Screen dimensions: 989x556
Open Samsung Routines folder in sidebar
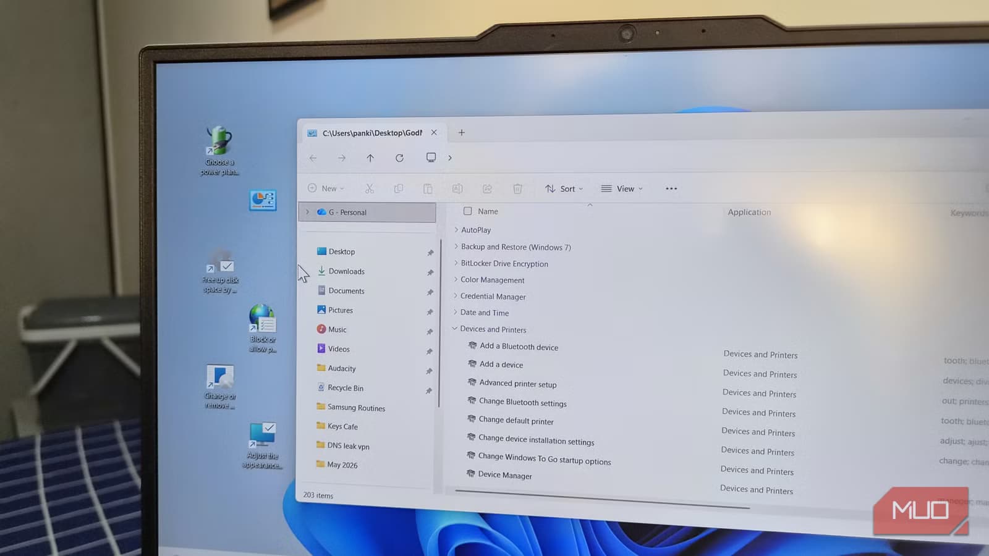tap(356, 408)
